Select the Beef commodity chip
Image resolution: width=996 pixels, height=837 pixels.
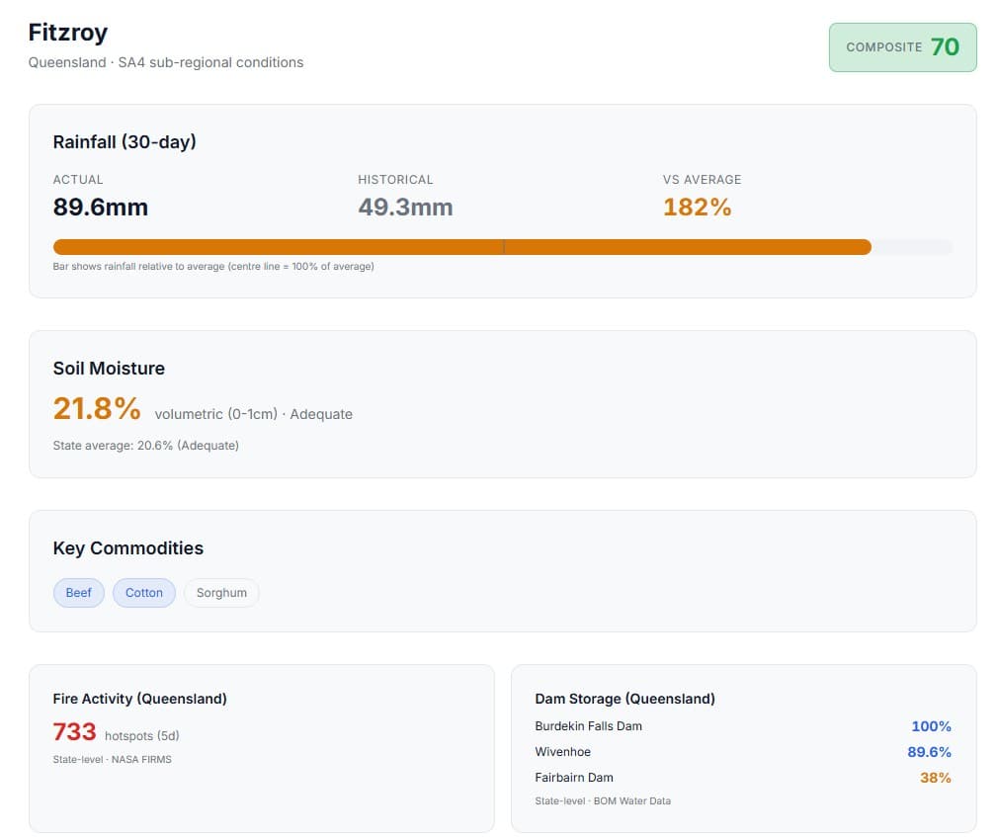[78, 592]
